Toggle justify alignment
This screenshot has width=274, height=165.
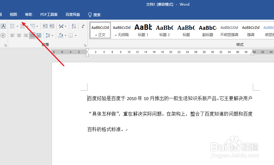pos(32,35)
